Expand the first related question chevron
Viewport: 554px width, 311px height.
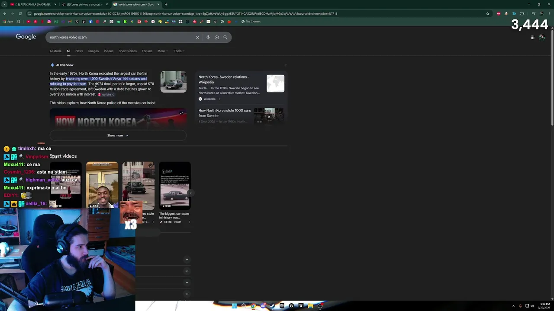(187, 260)
